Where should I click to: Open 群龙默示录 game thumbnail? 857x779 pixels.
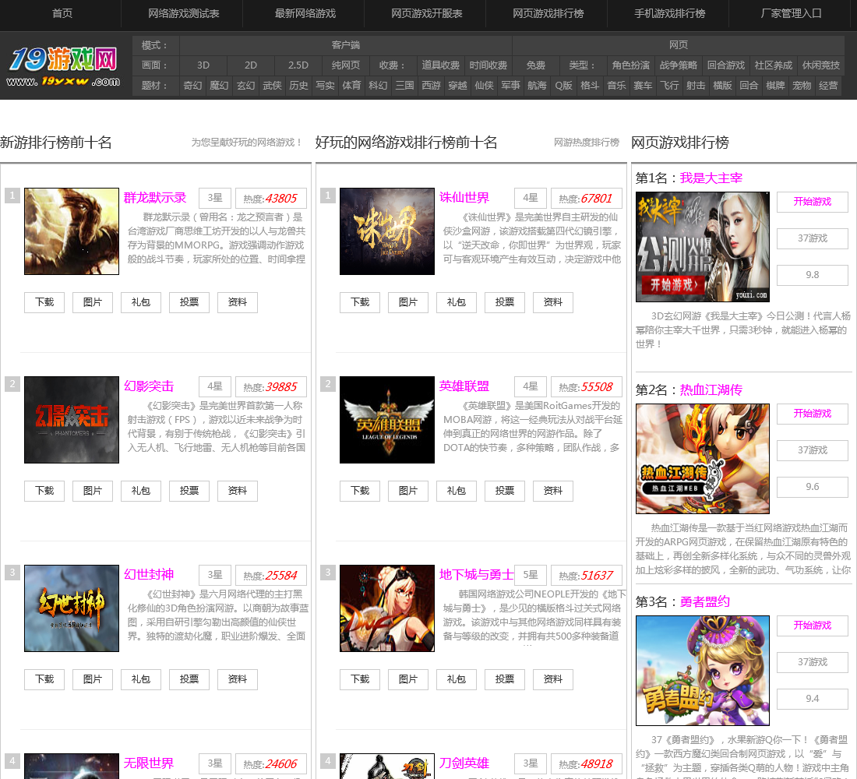(72, 231)
